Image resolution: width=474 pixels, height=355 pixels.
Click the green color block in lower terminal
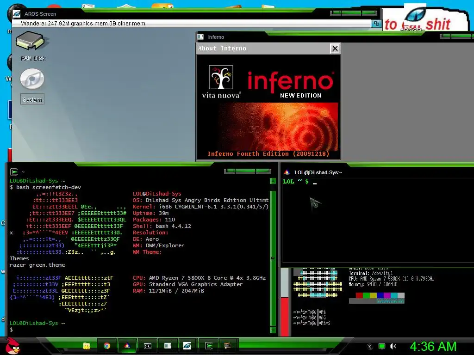pos(366,295)
